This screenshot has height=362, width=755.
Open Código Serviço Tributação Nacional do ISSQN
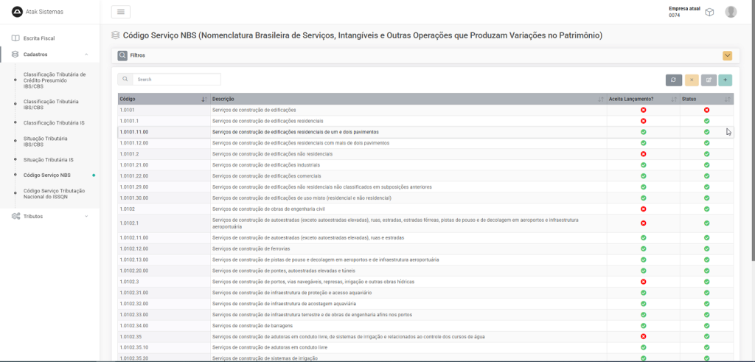[x=55, y=193]
